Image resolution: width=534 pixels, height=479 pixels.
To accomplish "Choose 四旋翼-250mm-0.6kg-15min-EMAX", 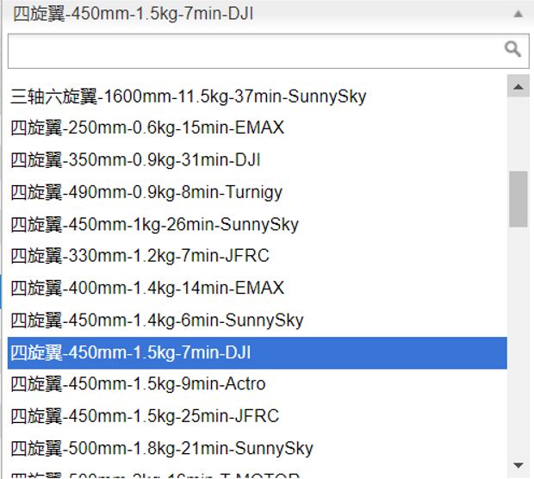I will tap(258, 128).
